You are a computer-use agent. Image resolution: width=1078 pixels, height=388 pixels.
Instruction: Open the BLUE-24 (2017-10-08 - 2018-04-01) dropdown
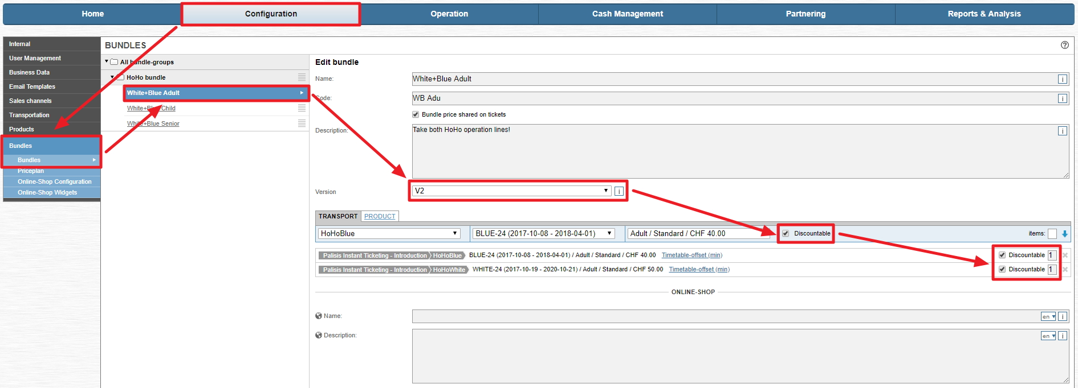click(543, 233)
